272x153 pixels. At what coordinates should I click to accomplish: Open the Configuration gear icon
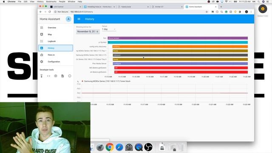click(x=42, y=62)
